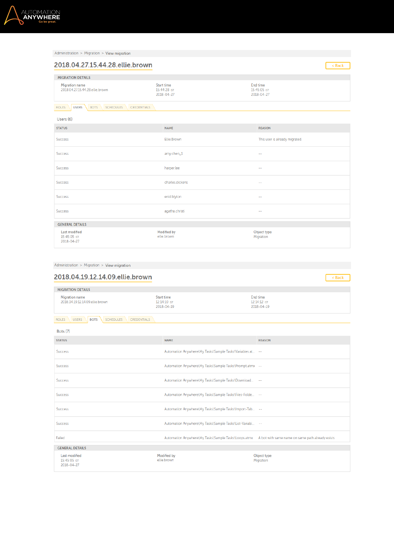Click Back button in lower migration panel
Viewport: 394px width, 558px height.
point(338,278)
